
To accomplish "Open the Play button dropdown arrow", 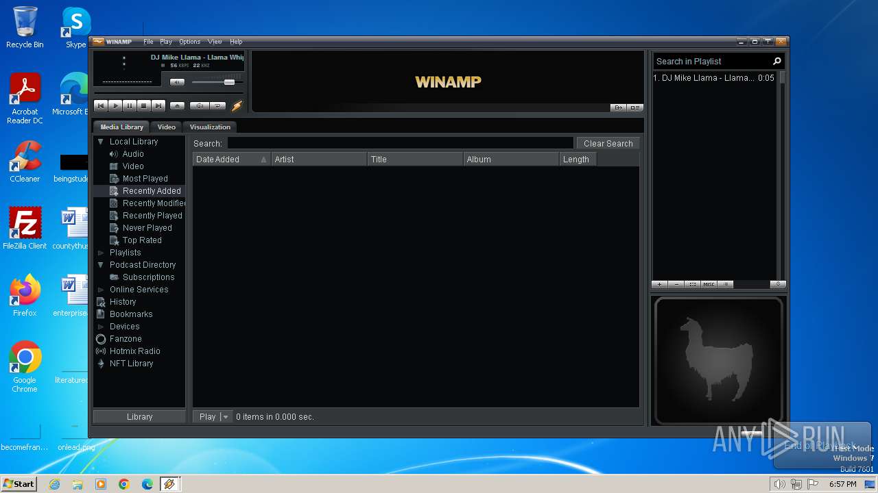I will (x=226, y=416).
